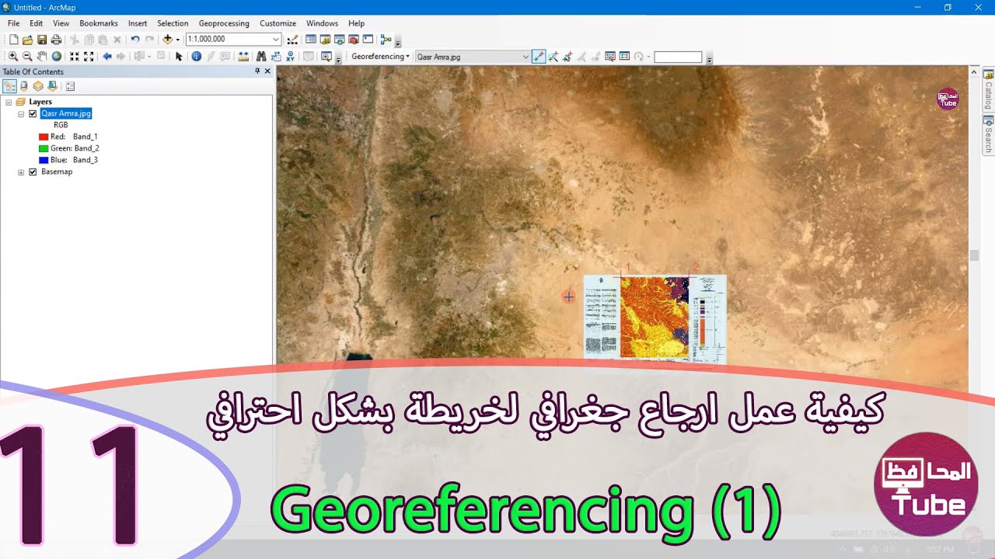List By Selection in TOC

(x=52, y=86)
